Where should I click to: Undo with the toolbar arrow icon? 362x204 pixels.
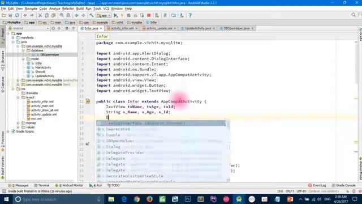25,15
